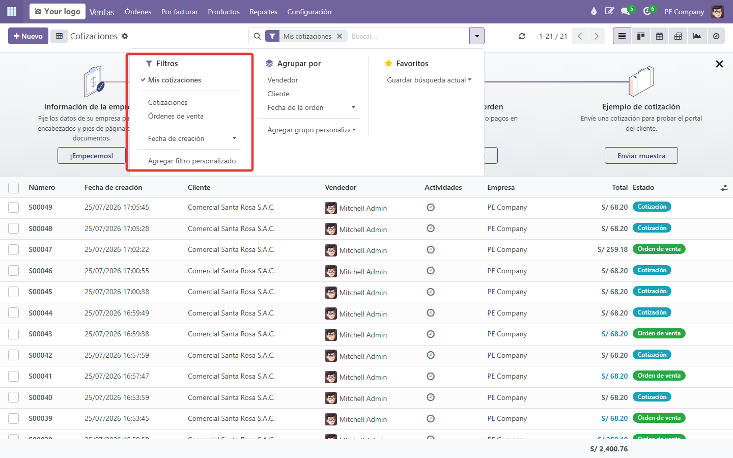This screenshot has width=733, height=458.
Task: Expand Fecha de la orden grouping
Action: tap(311, 107)
